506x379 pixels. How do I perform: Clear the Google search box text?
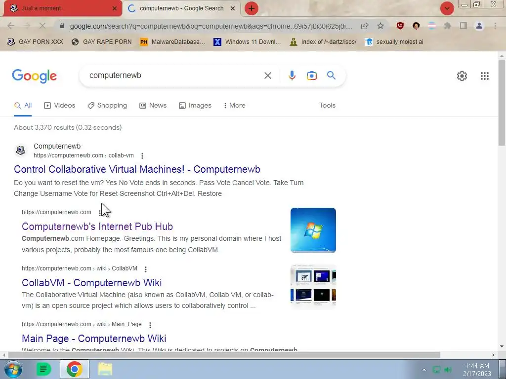(x=267, y=76)
